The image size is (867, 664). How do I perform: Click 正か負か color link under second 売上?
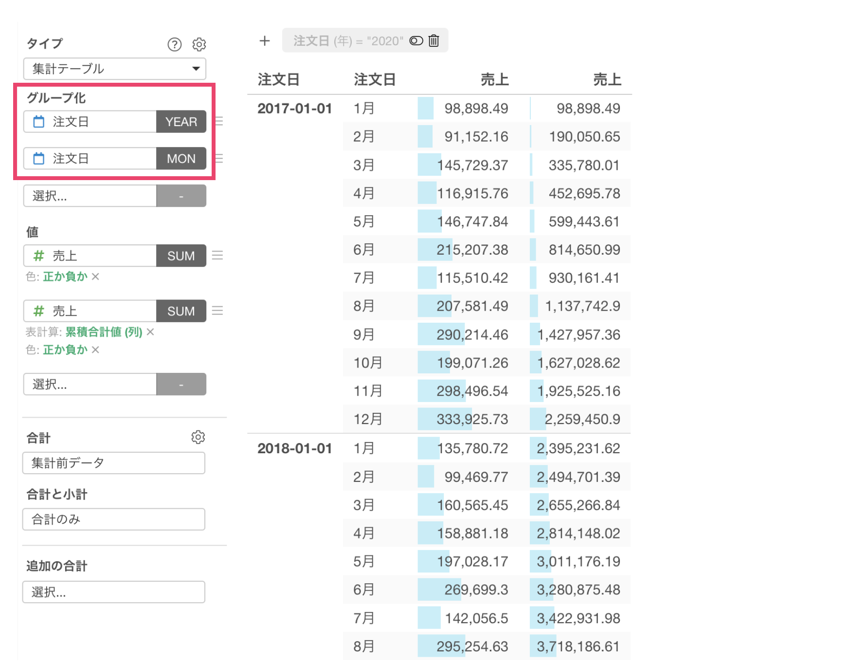click(65, 350)
